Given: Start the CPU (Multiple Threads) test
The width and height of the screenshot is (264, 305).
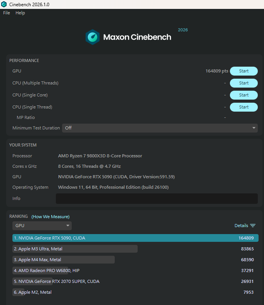Looking at the screenshot, I should pyautogui.click(x=244, y=83).
